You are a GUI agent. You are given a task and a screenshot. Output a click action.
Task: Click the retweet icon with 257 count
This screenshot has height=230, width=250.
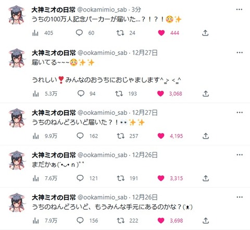120,136
